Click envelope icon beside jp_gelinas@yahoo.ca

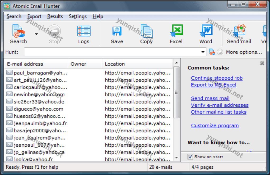click(9, 152)
